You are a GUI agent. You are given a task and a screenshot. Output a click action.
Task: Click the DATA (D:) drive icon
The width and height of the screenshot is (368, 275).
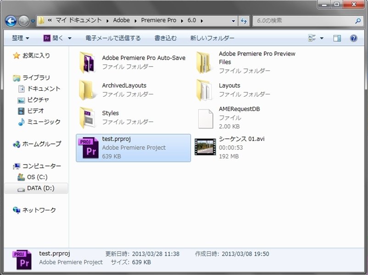(21, 189)
